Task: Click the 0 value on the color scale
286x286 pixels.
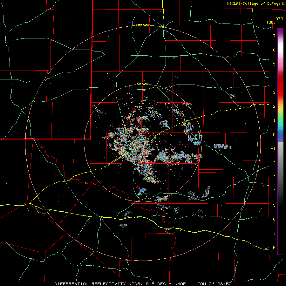Action: (x=274, y=135)
